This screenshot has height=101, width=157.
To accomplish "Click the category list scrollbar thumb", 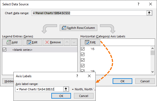I will coord(152,53).
